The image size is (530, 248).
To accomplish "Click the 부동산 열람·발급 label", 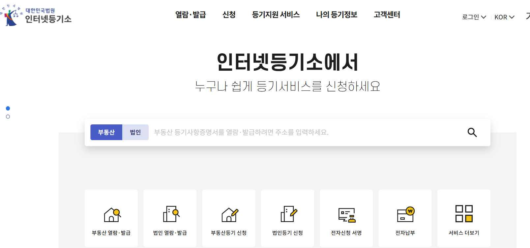I will [111, 233].
